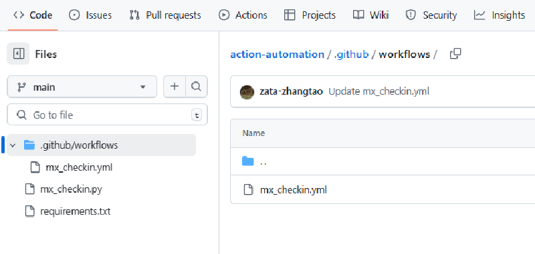View the Insights tab
This screenshot has height=254, width=535.
(500, 15)
